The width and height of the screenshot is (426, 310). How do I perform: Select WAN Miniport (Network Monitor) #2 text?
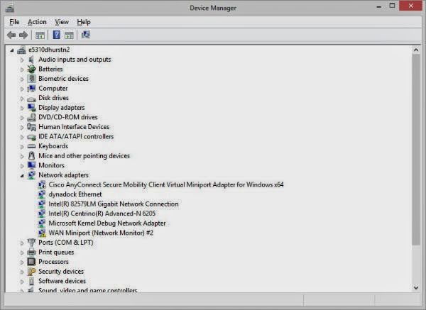pyautogui.click(x=101, y=233)
